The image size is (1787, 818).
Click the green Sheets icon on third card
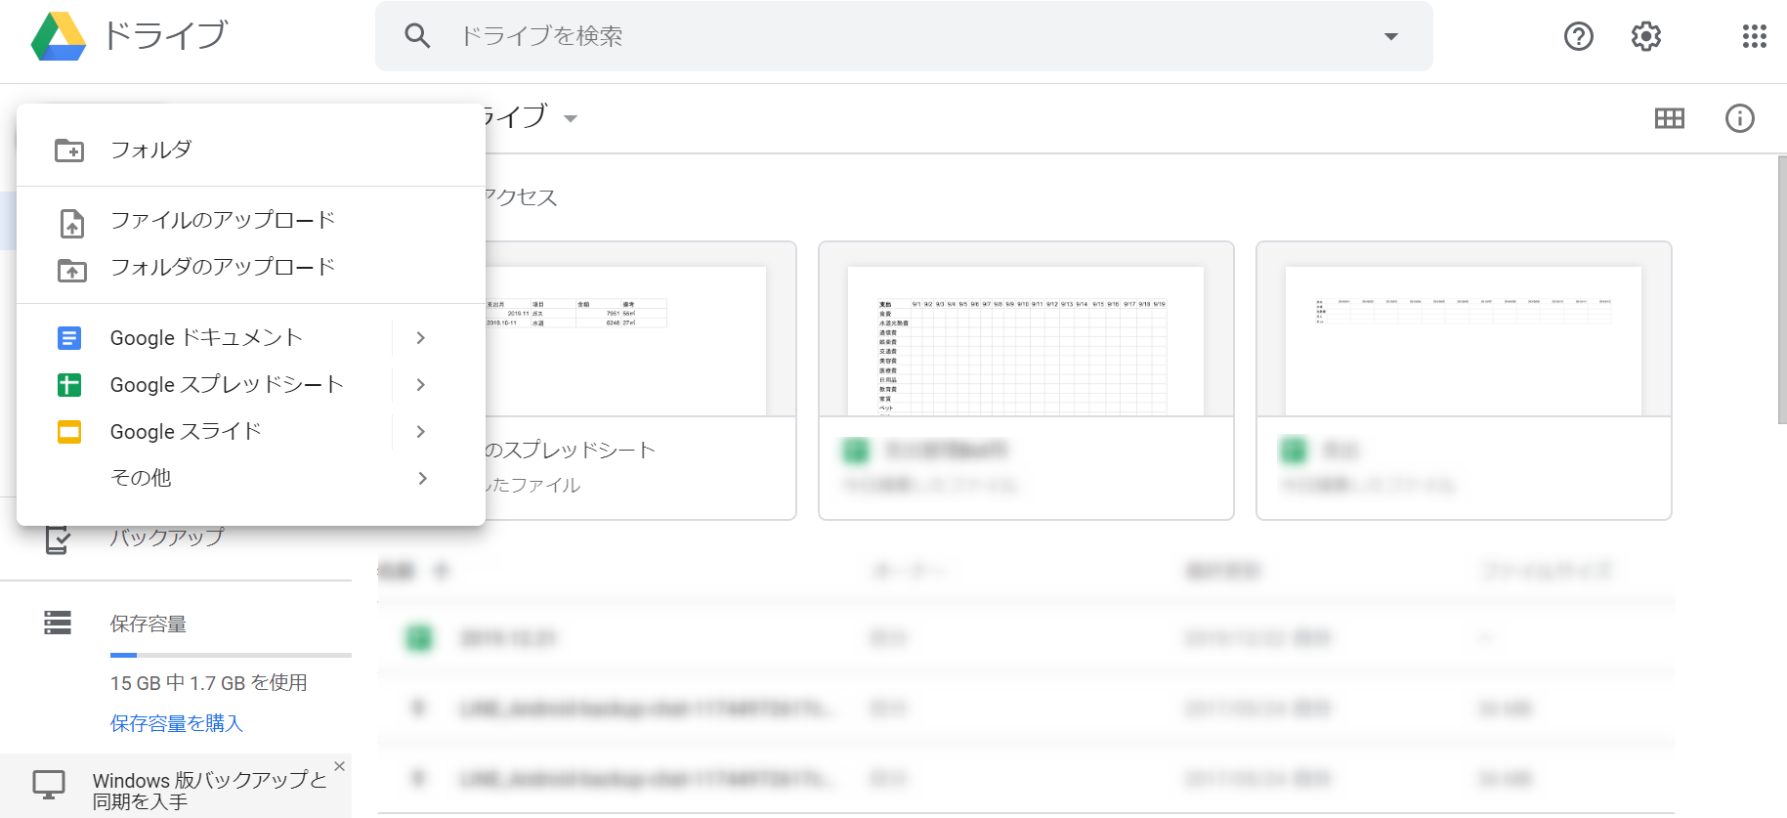click(1293, 451)
